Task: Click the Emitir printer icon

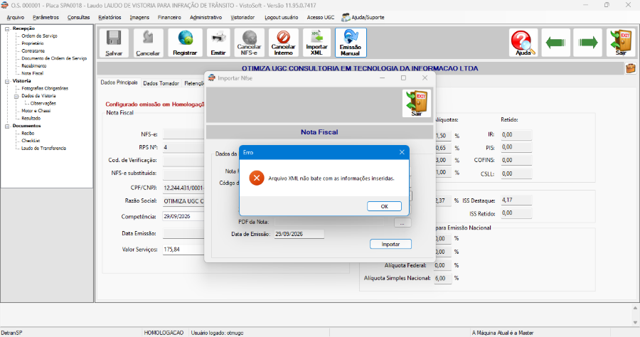Action: [x=218, y=43]
